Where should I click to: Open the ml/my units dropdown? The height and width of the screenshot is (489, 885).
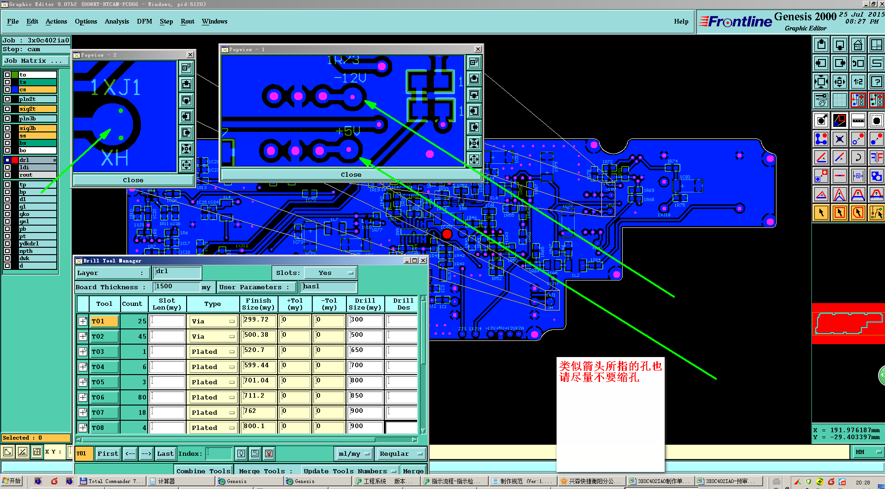(x=354, y=454)
